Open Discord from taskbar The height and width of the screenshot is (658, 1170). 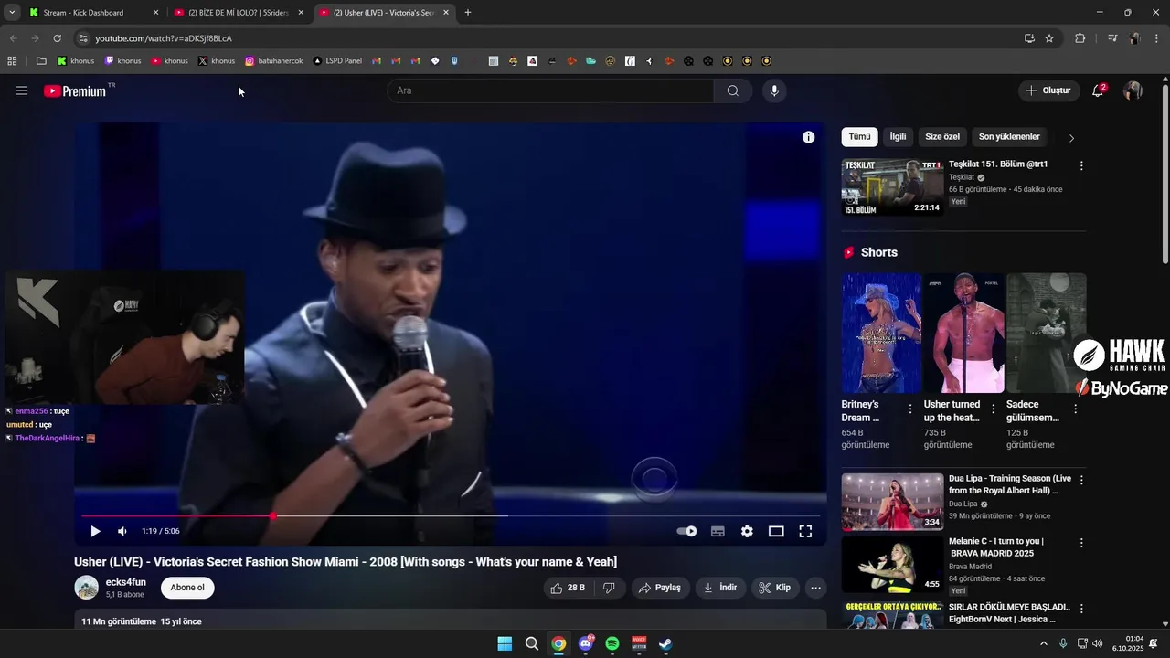[586, 643]
